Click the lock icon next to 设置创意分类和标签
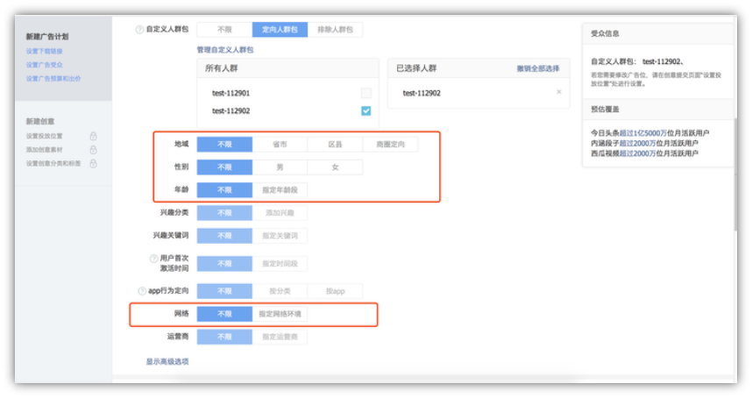The width and height of the screenshot is (752, 398). [x=93, y=163]
